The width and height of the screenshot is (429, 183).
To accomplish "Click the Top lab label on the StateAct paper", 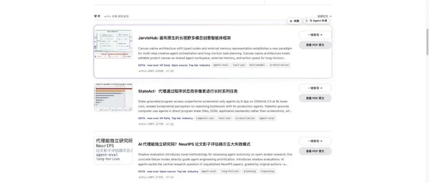I will pos(176,118).
